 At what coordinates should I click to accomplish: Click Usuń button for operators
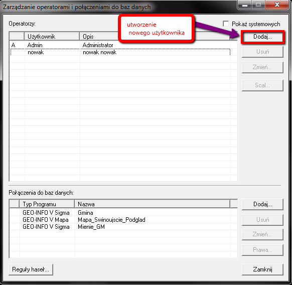262,52
